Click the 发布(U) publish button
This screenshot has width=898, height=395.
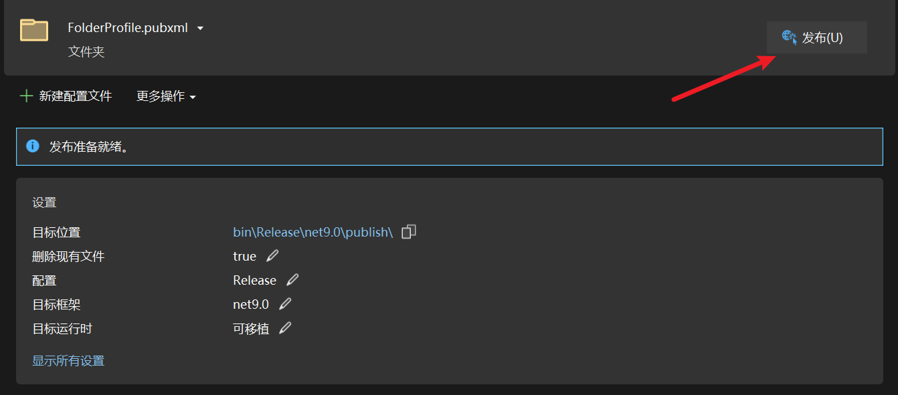(x=816, y=38)
